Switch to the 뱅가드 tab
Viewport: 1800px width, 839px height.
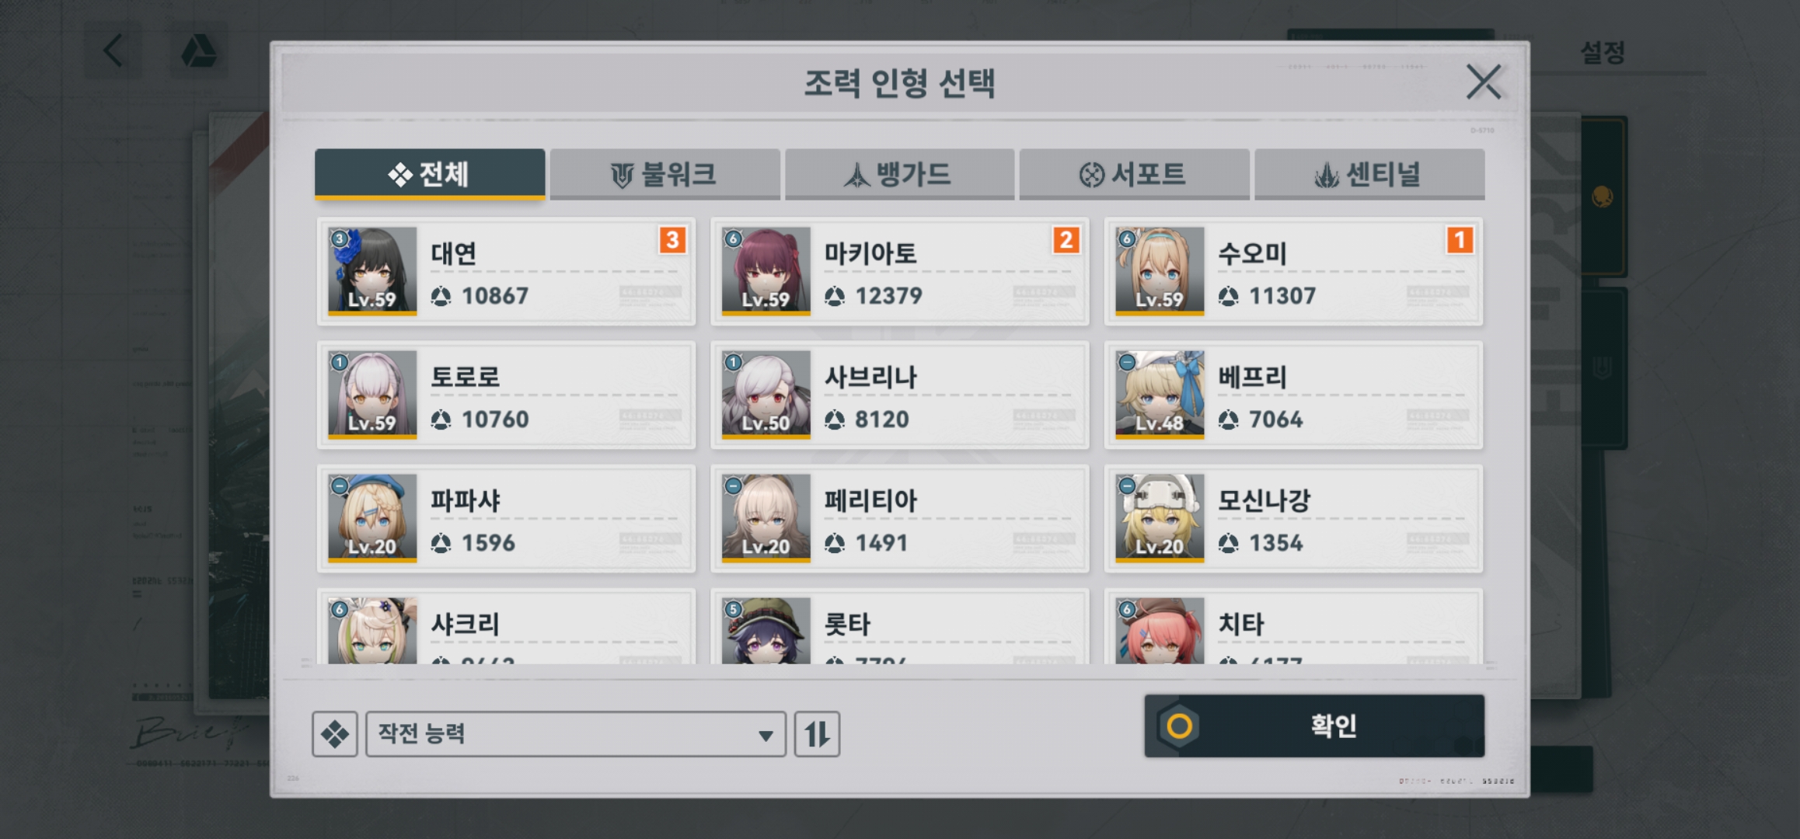click(x=899, y=174)
